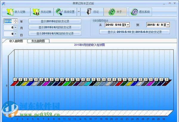Click 显示2015年6月的收支记录 button

55,27
